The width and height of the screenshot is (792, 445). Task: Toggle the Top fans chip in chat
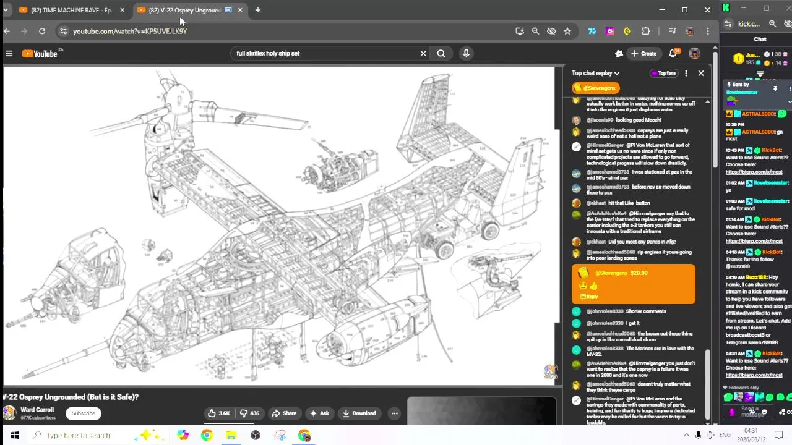(663, 74)
